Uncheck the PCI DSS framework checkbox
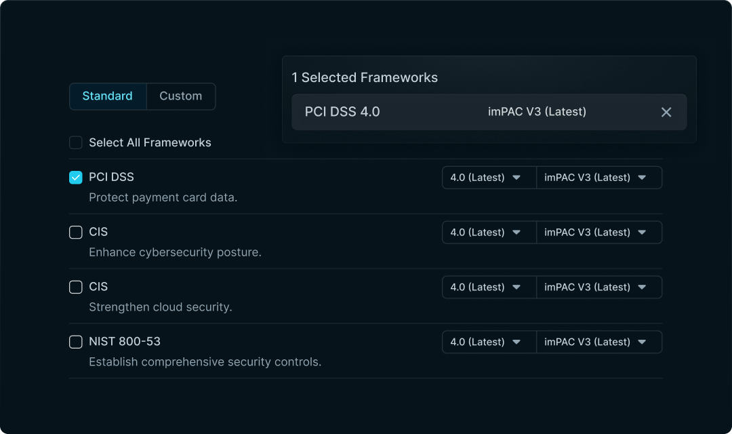732x434 pixels. click(76, 178)
